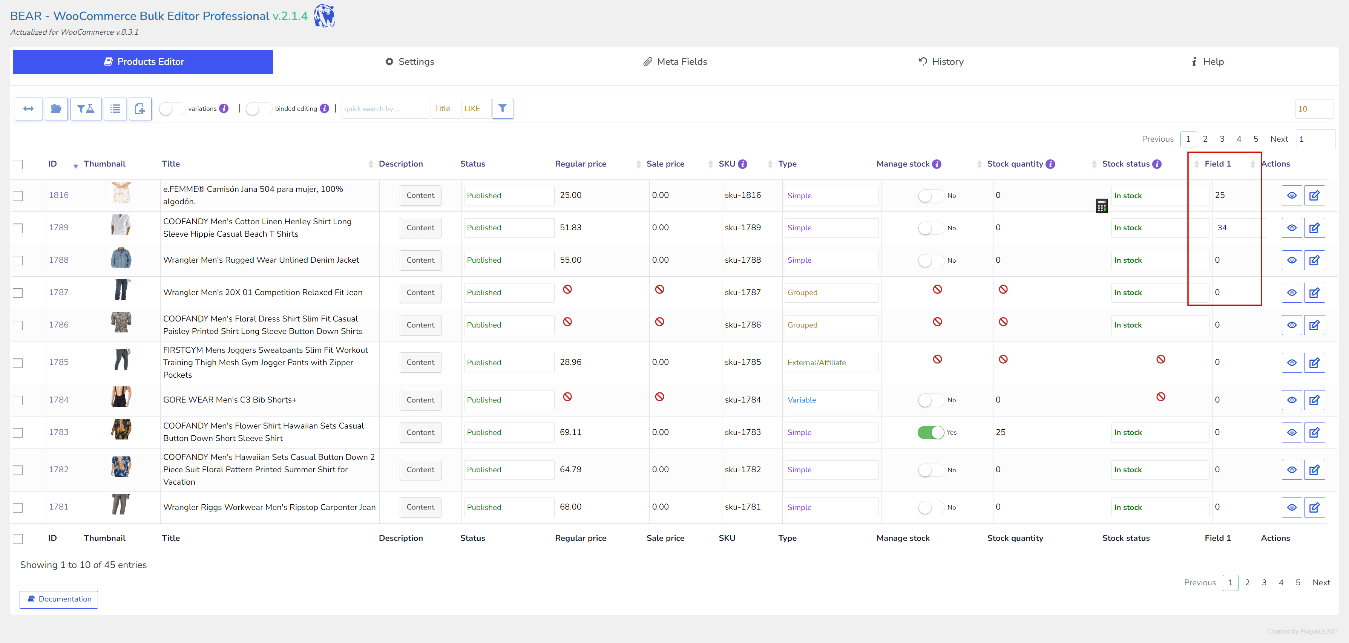
Task: Go to page 5 in bottom pagination
Action: (x=1298, y=583)
